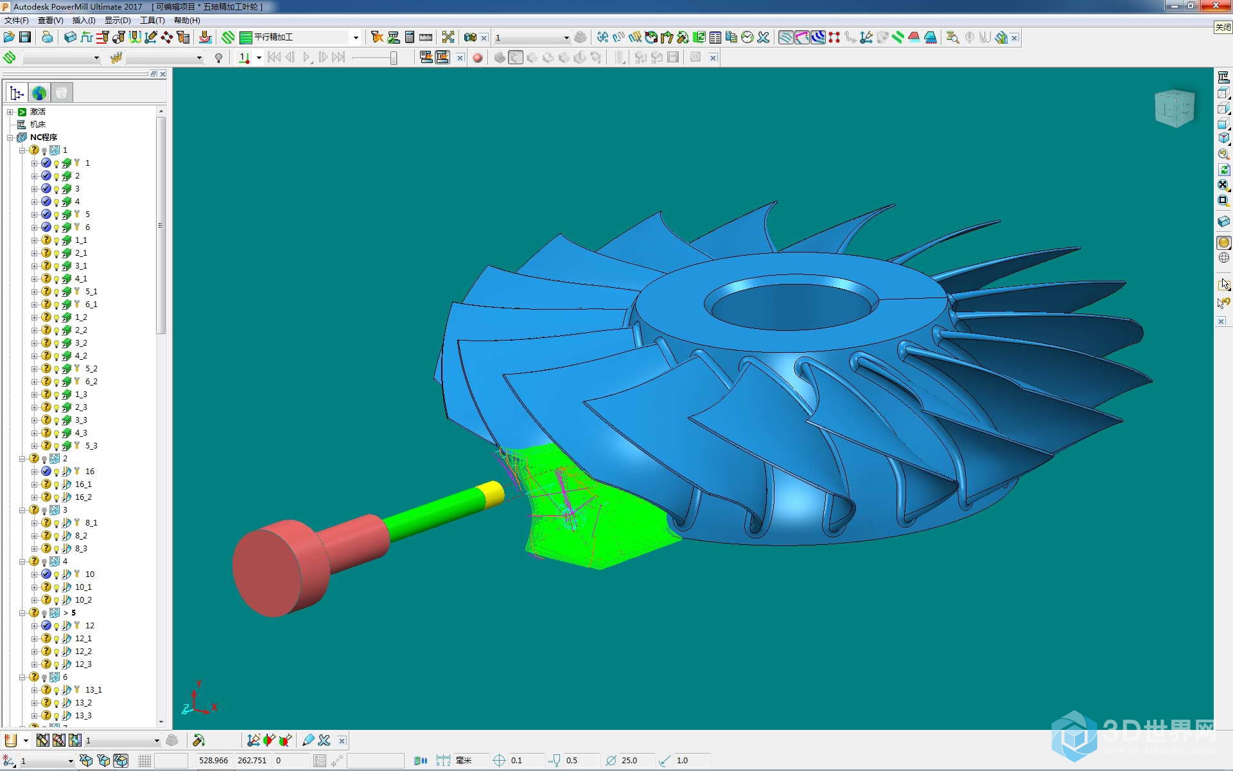1233x771 pixels.
Task: Collapse NC program 3 node
Action: point(22,510)
